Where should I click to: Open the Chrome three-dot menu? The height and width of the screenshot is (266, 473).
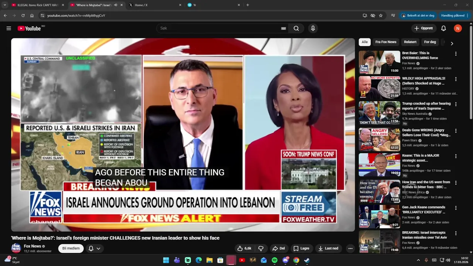pos(467,16)
